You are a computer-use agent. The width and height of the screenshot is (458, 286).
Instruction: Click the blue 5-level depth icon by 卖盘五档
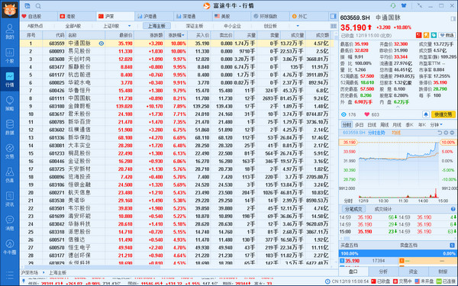[x=452, y=245]
